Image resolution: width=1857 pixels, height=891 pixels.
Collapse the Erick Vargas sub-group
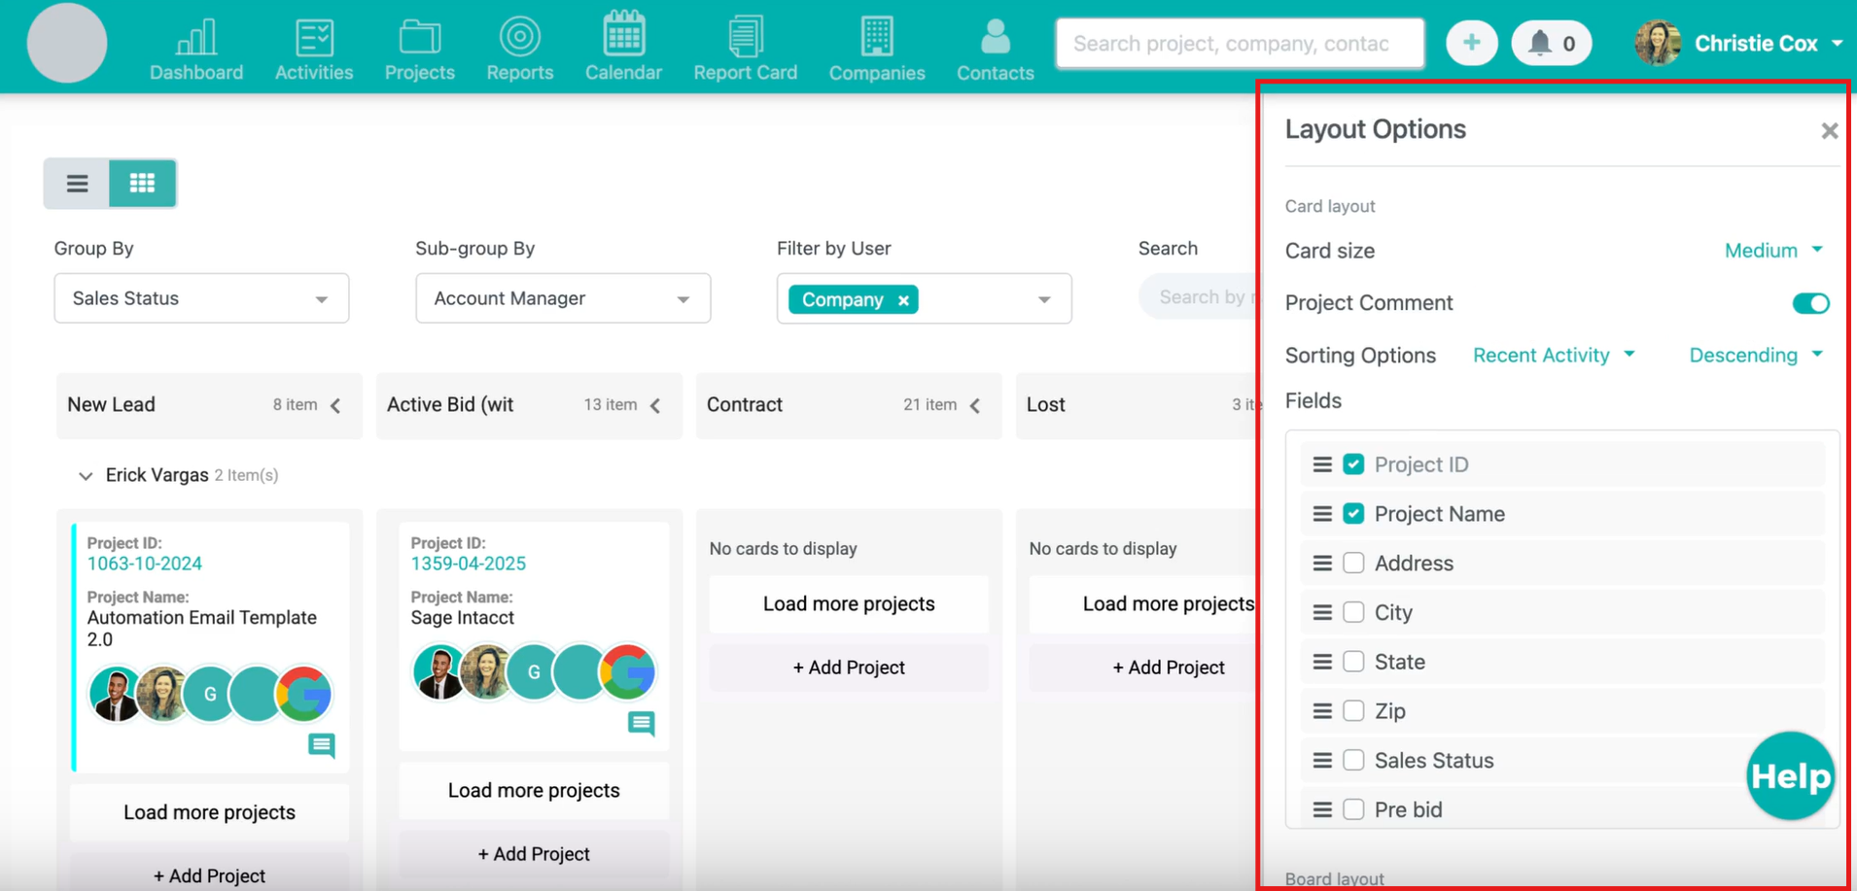pyautogui.click(x=86, y=476)
